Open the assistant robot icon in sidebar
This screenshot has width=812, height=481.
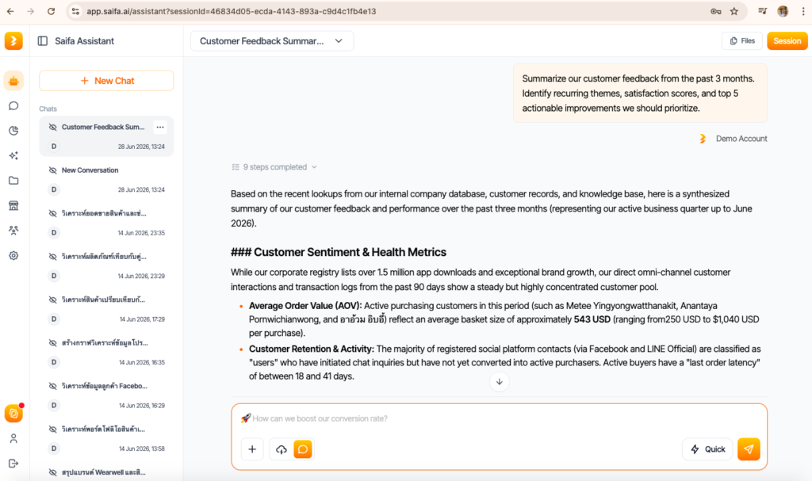click(x=13, y=81)
